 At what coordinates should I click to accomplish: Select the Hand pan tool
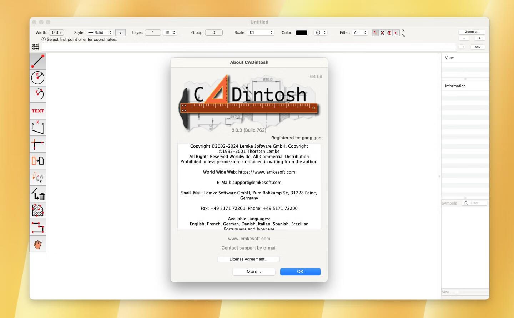(37, 244)
